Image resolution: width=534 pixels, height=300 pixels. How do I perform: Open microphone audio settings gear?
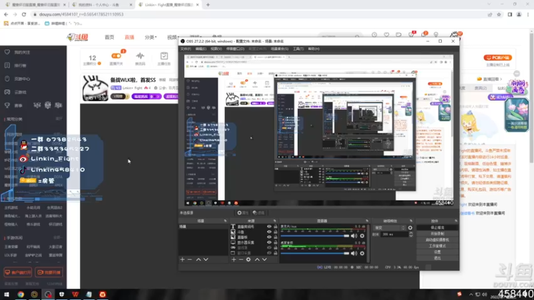coord(362,236)
